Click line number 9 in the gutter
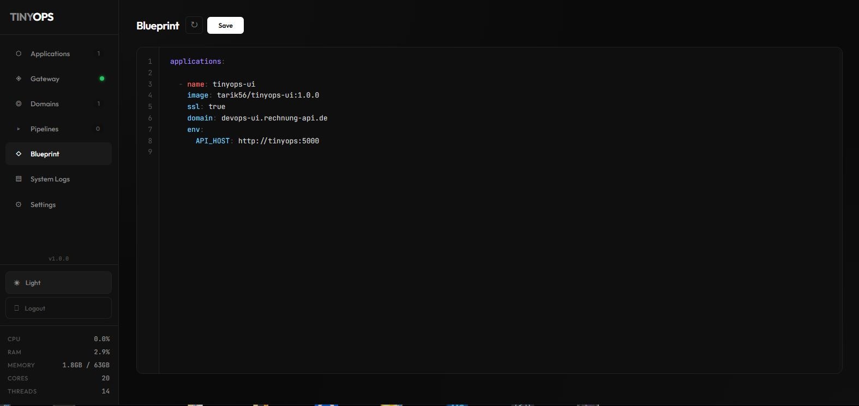 pyautogui.click(x=150, y=152)
